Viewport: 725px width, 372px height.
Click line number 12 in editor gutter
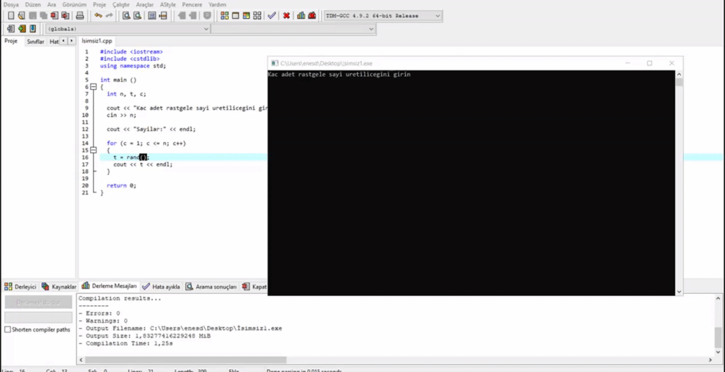click(x=85, y=130)
